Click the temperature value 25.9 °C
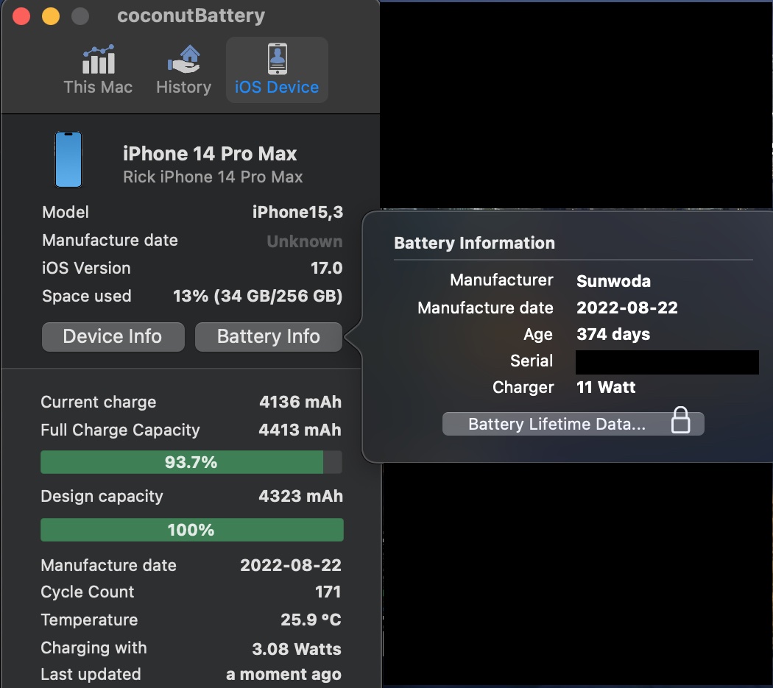This screenshot has height=688, width=773. [311, 620]
